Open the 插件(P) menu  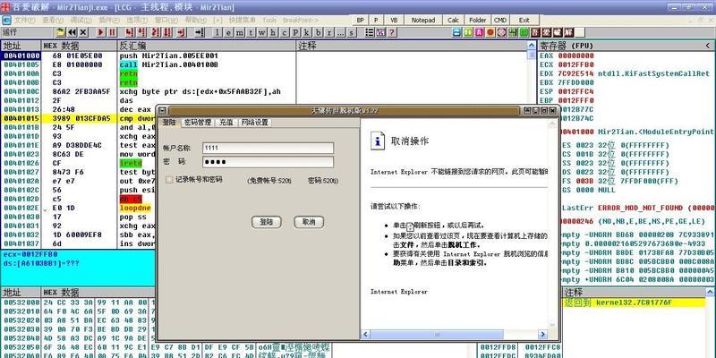109,20
